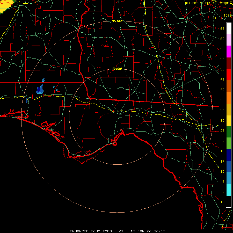Click the 50 NMI range ring label
This screenshot has height=233, width=233.
click(x=117, y=69)
